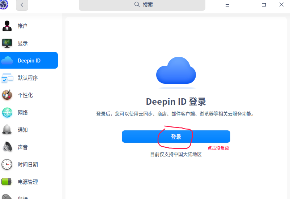Click the Sound speaker icon
Screen dimensions: 290x199
pos(7,147)
